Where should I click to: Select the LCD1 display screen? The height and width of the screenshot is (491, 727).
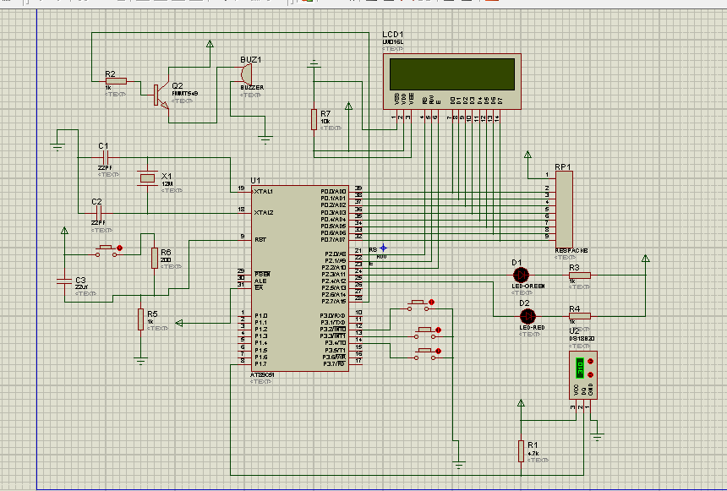pyautogui.click(x=452, y=74)
